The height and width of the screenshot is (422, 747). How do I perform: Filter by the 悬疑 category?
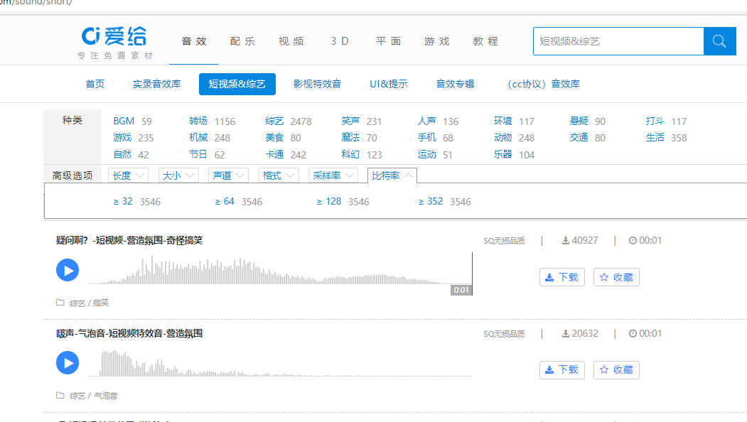579,121
